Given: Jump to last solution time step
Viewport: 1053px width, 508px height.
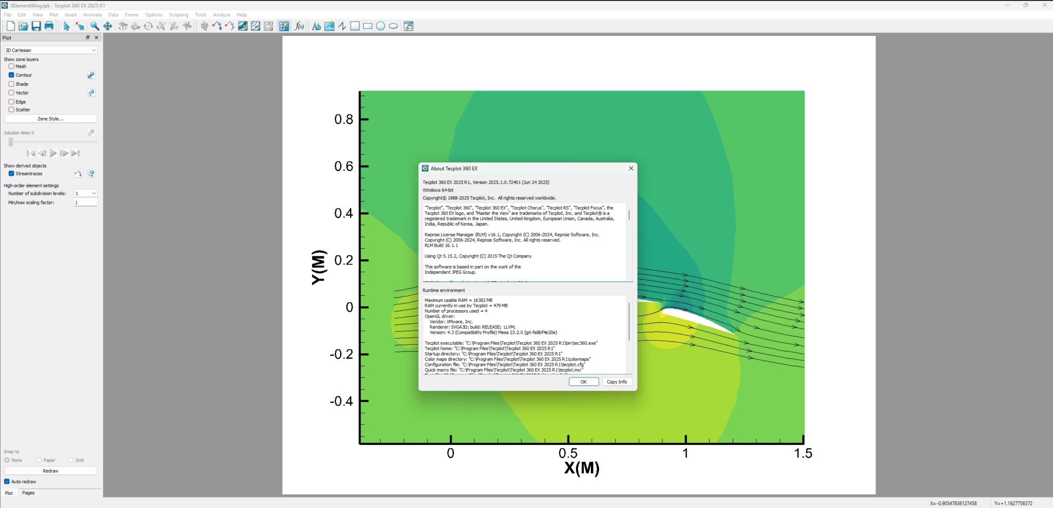Looking at the screenshot, I should click(75, 153).
